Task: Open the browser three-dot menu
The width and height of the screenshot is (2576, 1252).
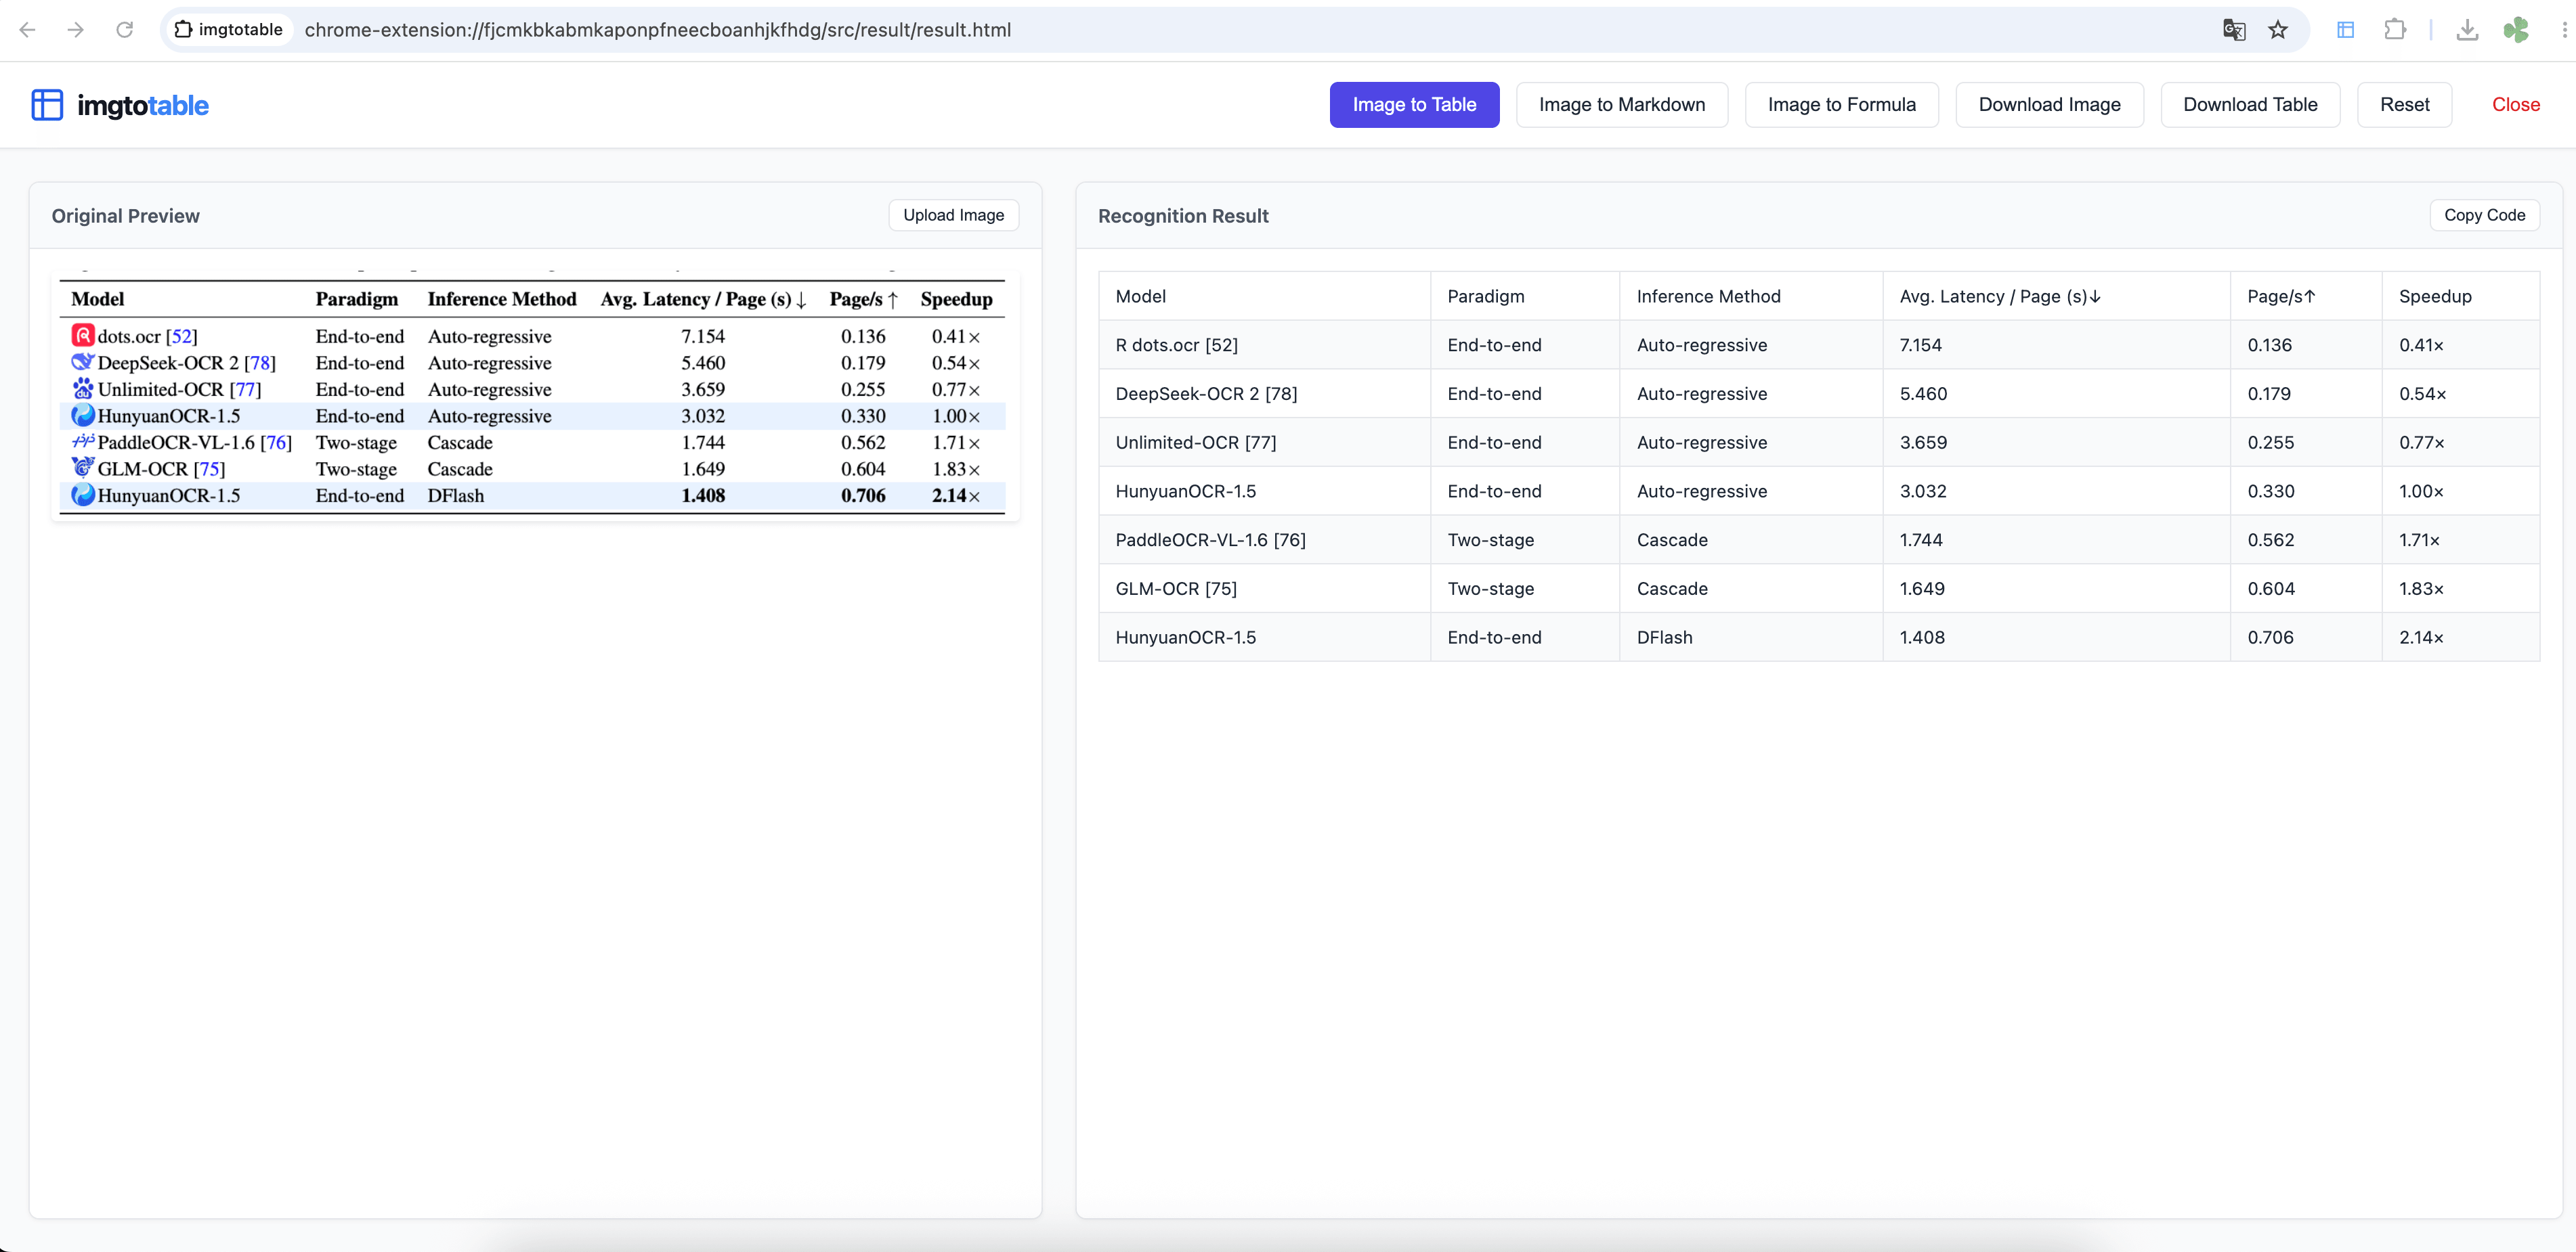Action: [x=2564, y=30]
